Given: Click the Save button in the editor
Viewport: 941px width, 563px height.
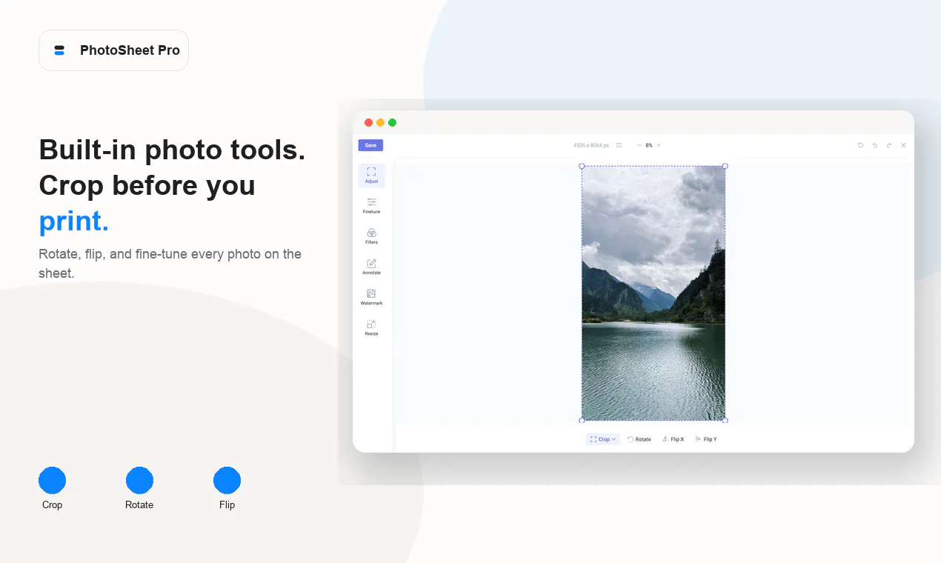Looking at the screenshot, I should pos(370,145).
